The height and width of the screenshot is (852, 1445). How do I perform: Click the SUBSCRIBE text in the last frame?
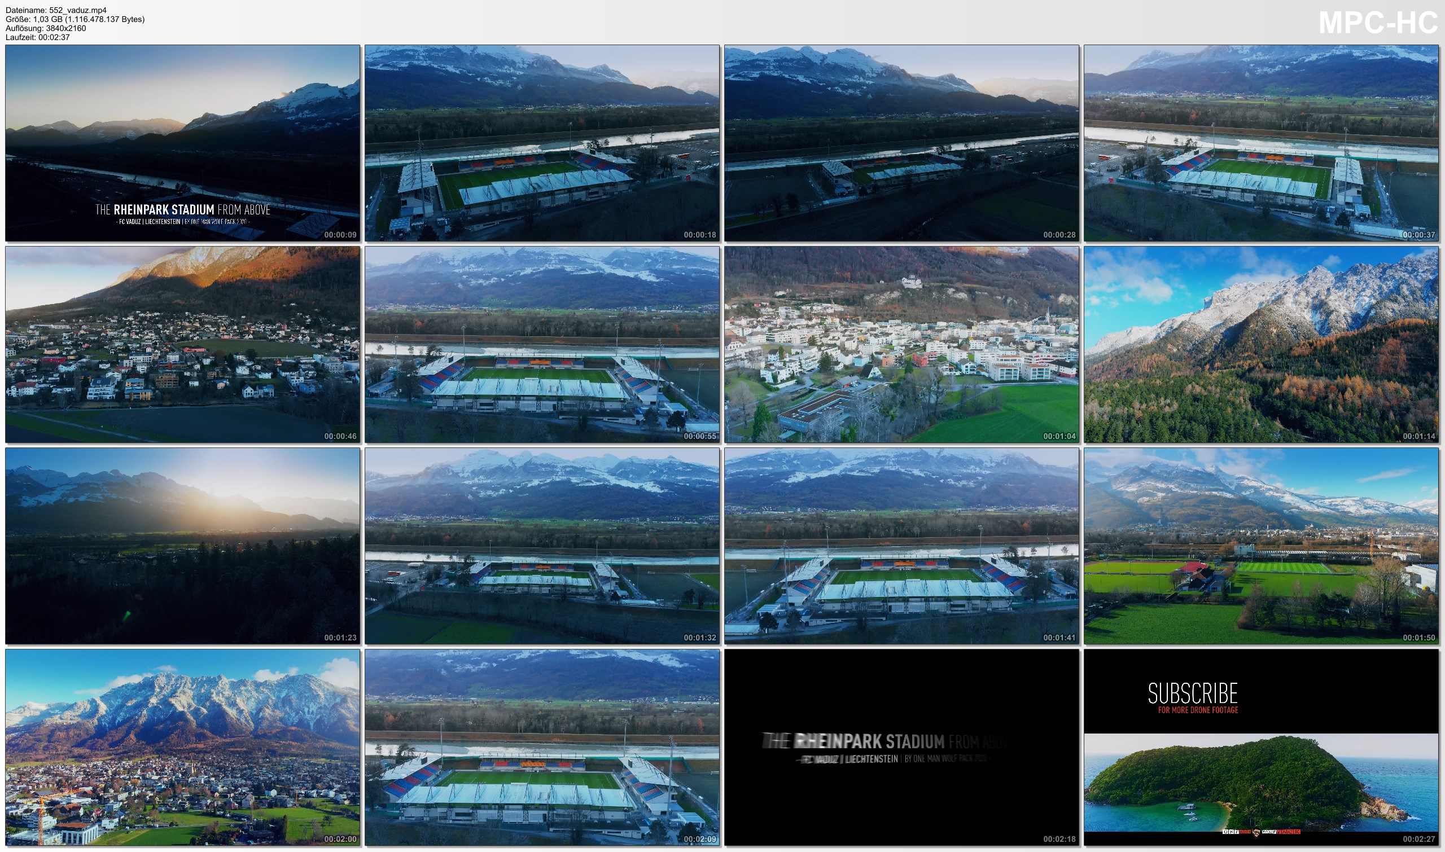coord(1192,693)
